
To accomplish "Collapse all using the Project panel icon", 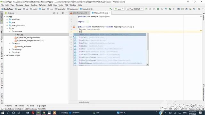I will (58, 13).
